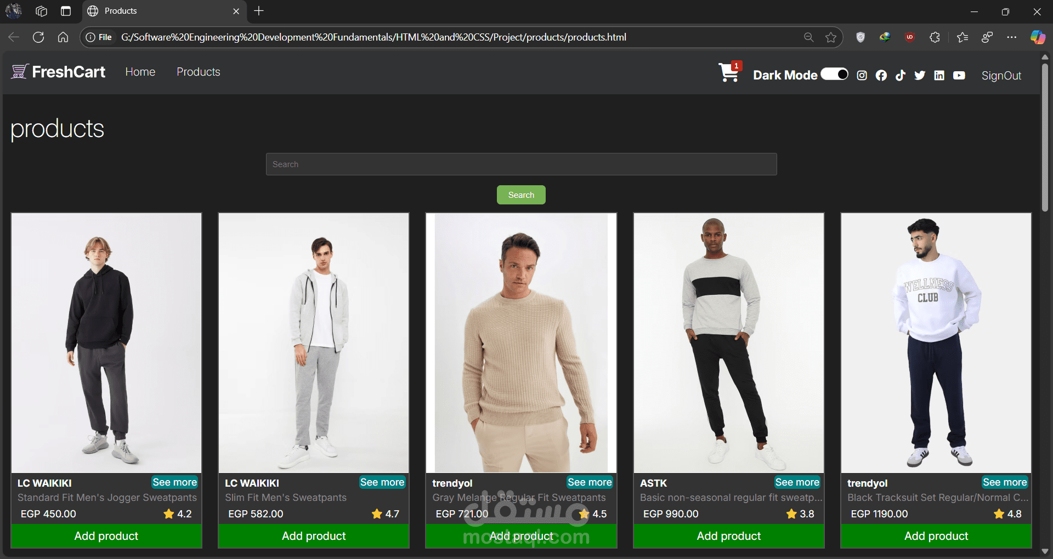The height and width of the screenshot is (559, 1053).
Task: Click the scrollbar down arrow
Action: click(1045, 551)
